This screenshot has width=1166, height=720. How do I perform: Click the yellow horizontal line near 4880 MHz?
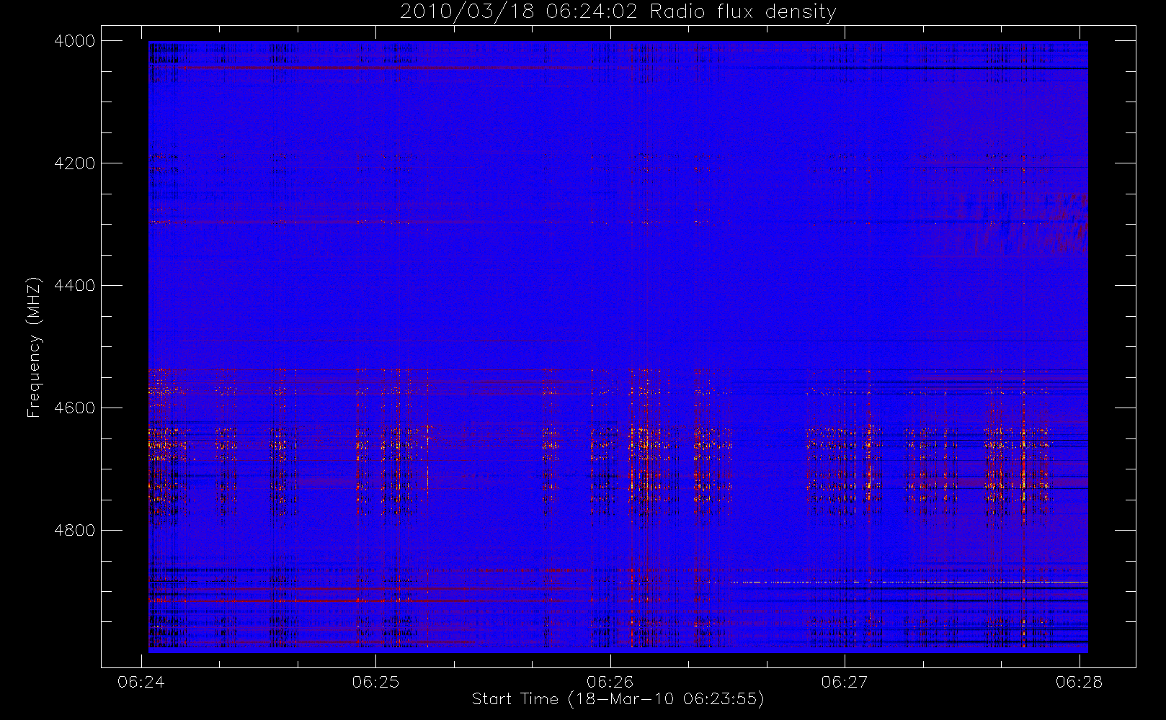pyautogui.click(x=909, y=582)
